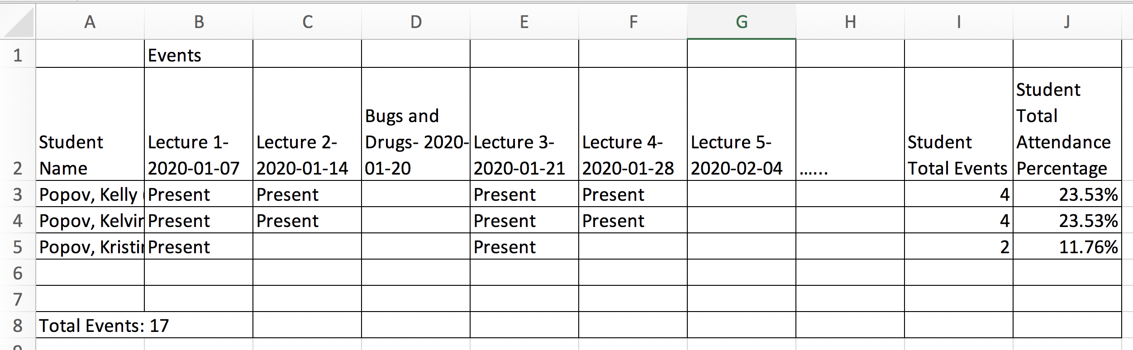Click the column J header
The image size is (1133, 350).
1067,22
